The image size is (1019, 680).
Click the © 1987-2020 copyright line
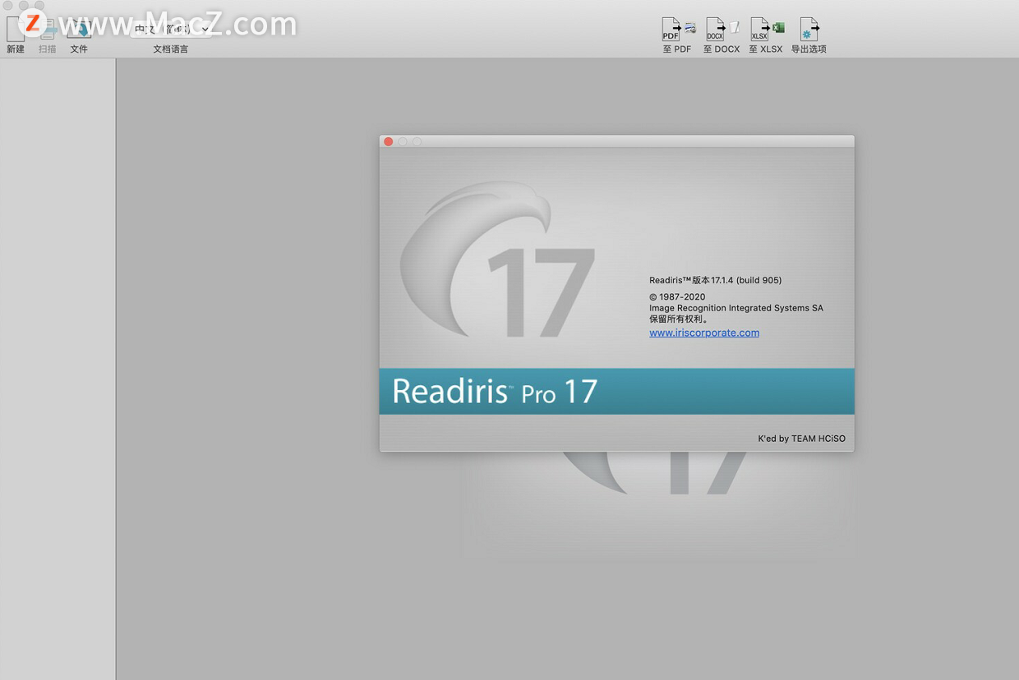click(x=677, y=296)
